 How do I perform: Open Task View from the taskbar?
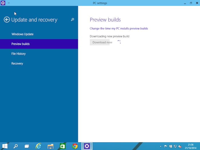[27, 146]
